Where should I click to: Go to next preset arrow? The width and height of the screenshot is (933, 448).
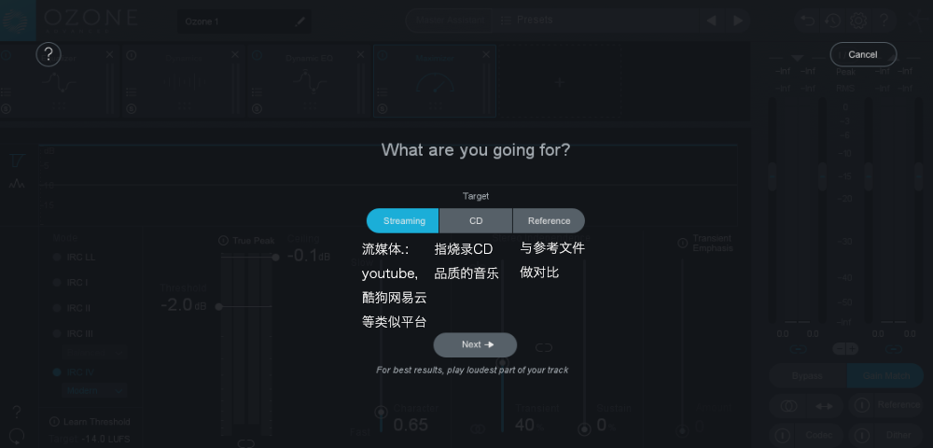[738, 21]
